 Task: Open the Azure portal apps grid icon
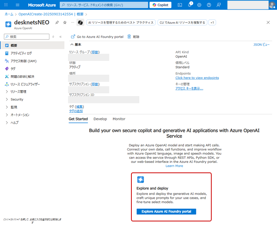[x=6, y=5]
